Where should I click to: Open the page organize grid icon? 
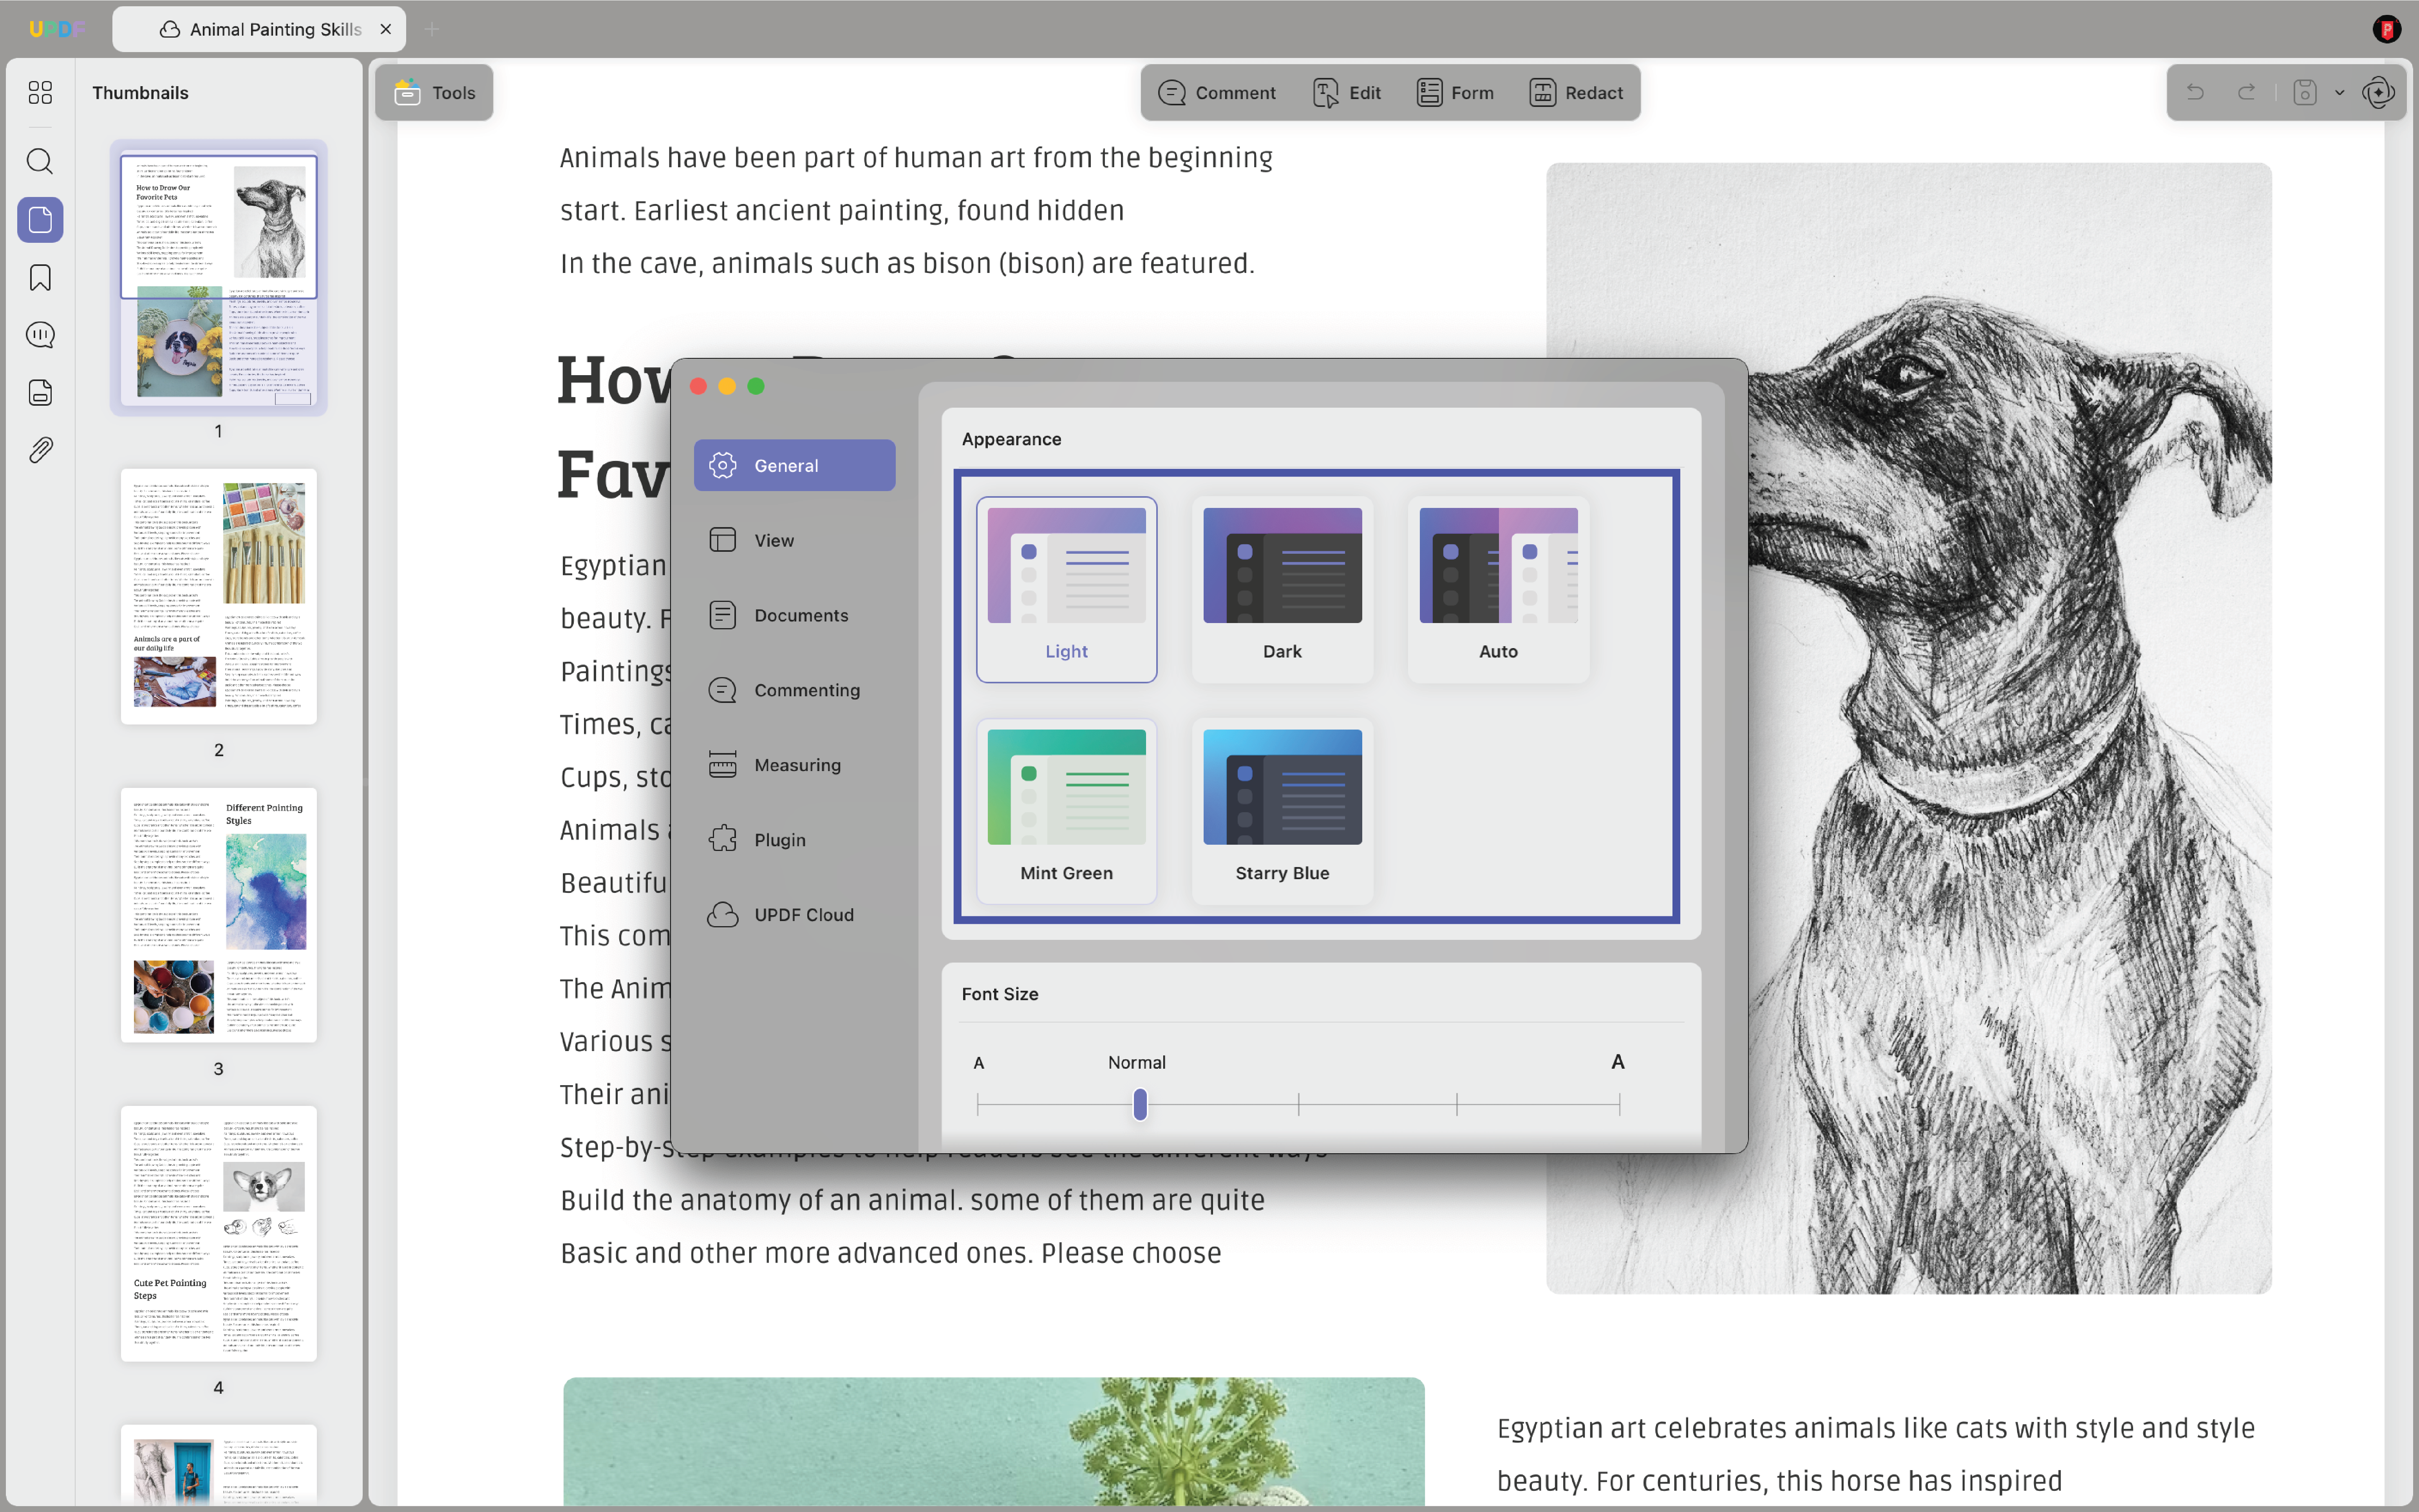click(x=40, y=93)
